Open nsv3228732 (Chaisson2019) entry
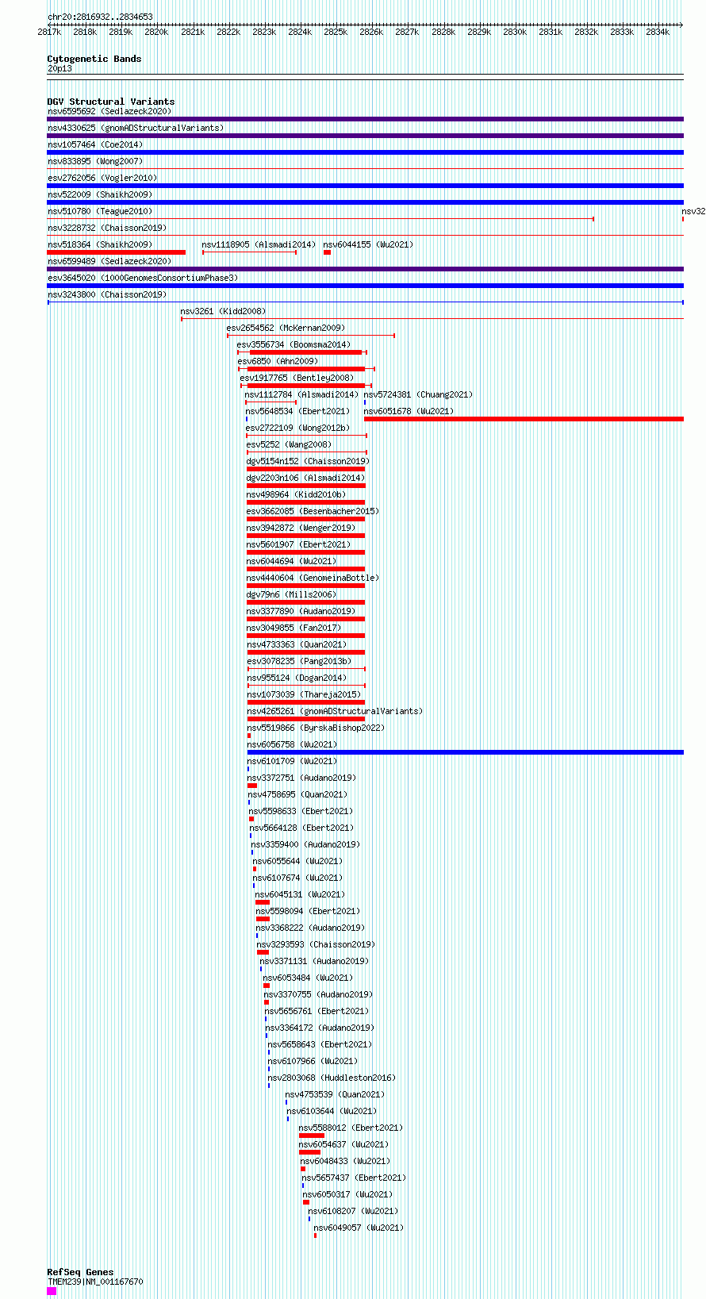Image resolution: width=706 pixels, height=1299 pixels. (x=107, y=228)
